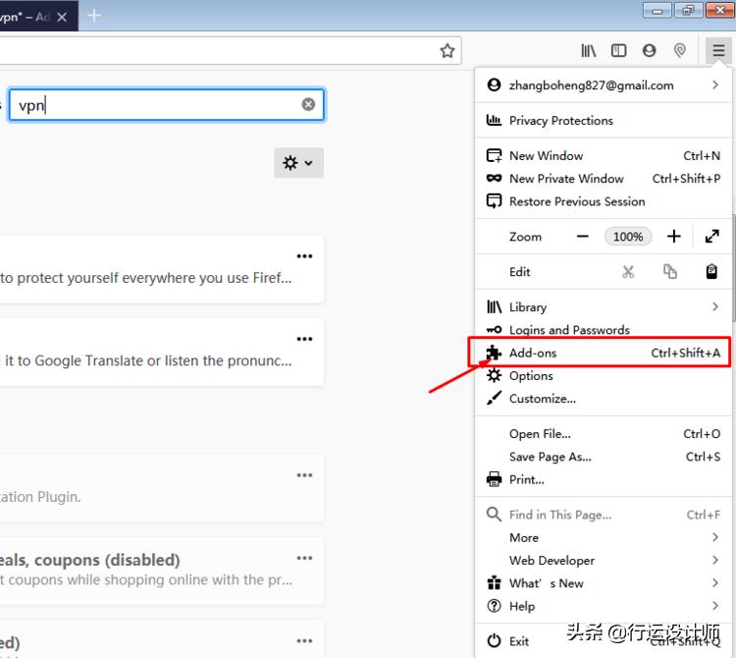
Task: Minimize the Firefox window
Action: (x=657, y=11)
